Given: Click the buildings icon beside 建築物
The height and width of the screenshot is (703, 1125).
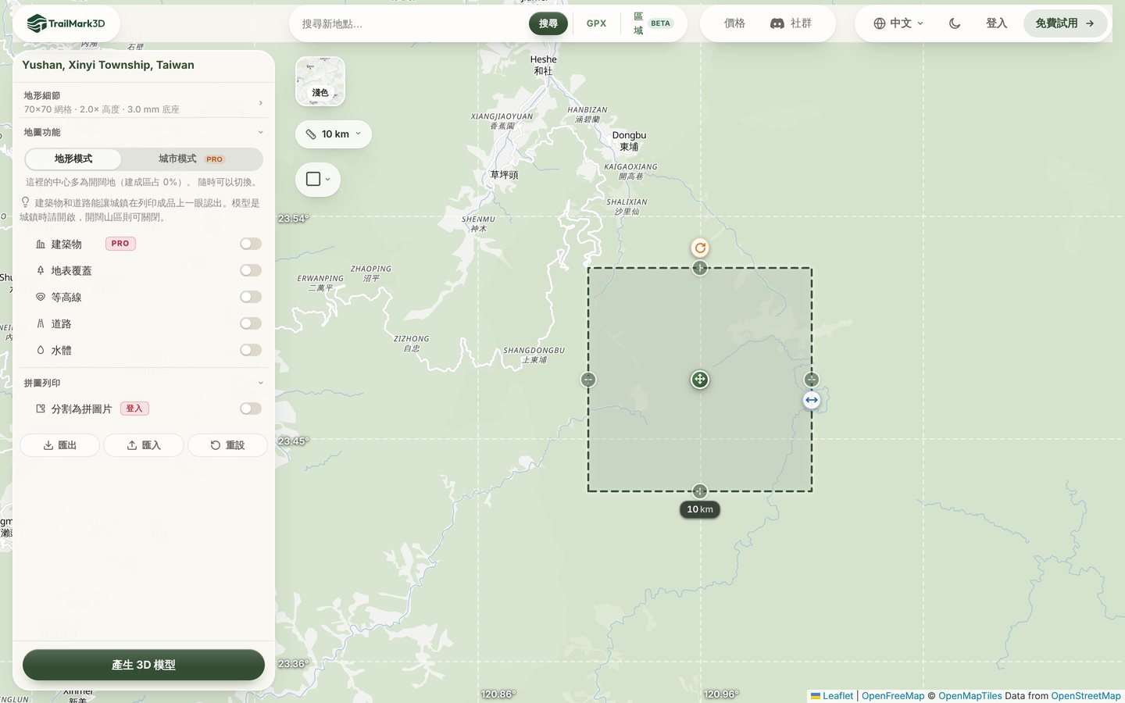Looking at the screenshot, I should tap(41, 244).
